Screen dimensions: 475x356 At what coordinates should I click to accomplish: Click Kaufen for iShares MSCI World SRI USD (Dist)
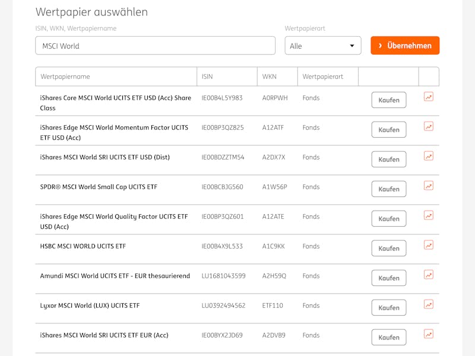[x=389, y=159]
